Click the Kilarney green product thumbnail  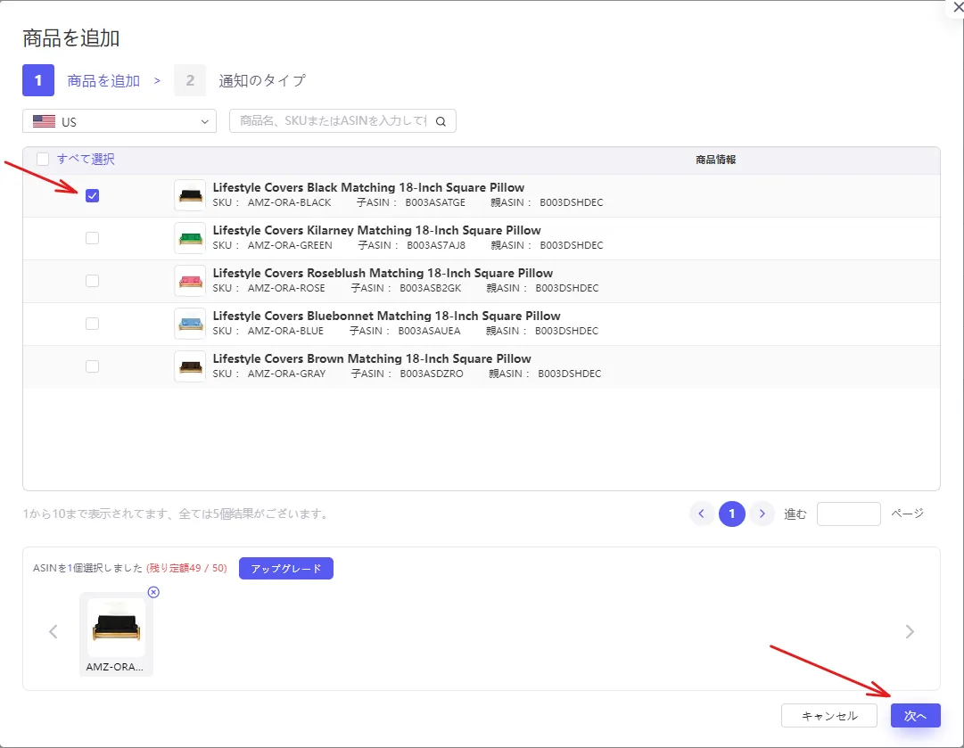(190, 238)
